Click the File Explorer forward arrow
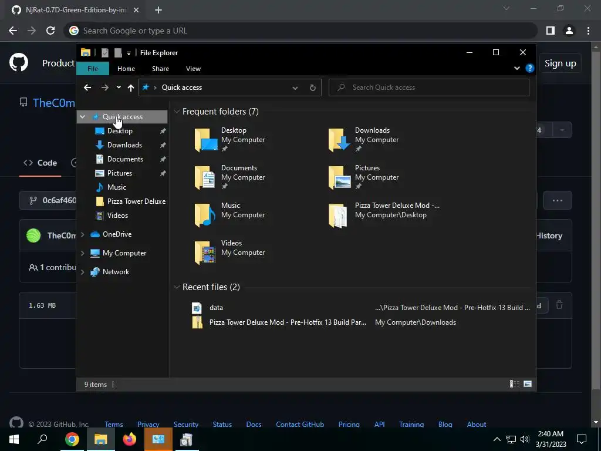The image size is (601, 451). (104, 87)
